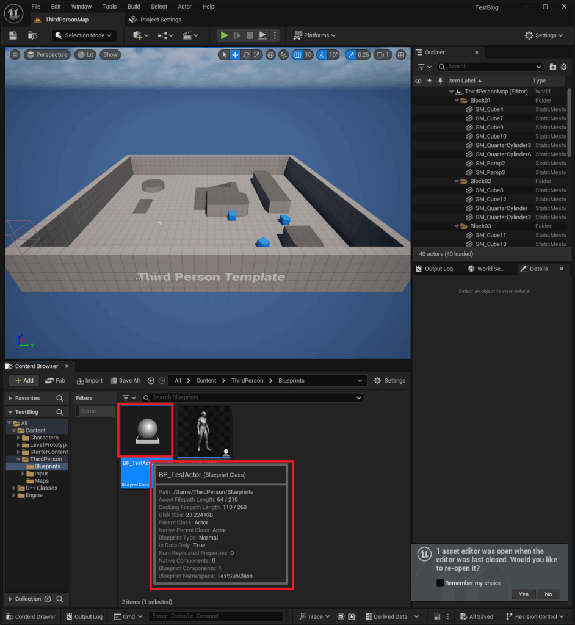The height and width of the screenshot is (625, 575).
Task: Click the Unreal Engine logo icon
Action: tap(13, 13)
